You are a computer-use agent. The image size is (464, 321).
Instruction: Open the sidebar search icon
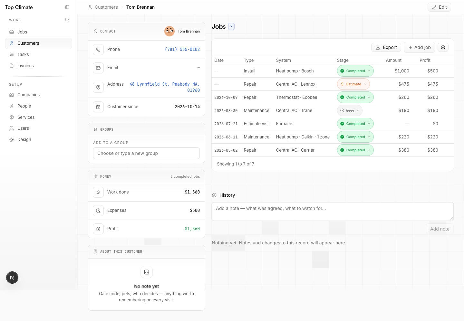tap(67, 20)
